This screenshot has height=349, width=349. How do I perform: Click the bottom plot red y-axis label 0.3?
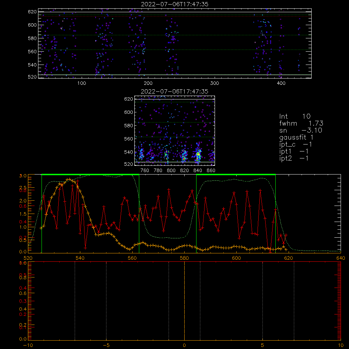[x=23, y=301]
